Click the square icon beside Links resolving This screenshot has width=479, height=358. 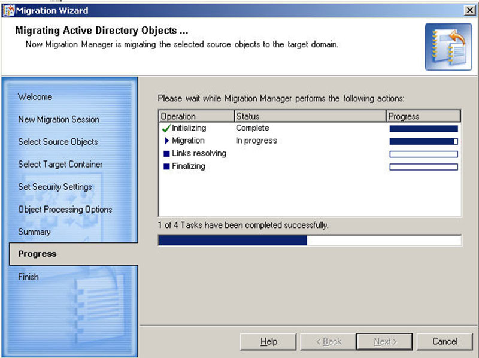166,154
